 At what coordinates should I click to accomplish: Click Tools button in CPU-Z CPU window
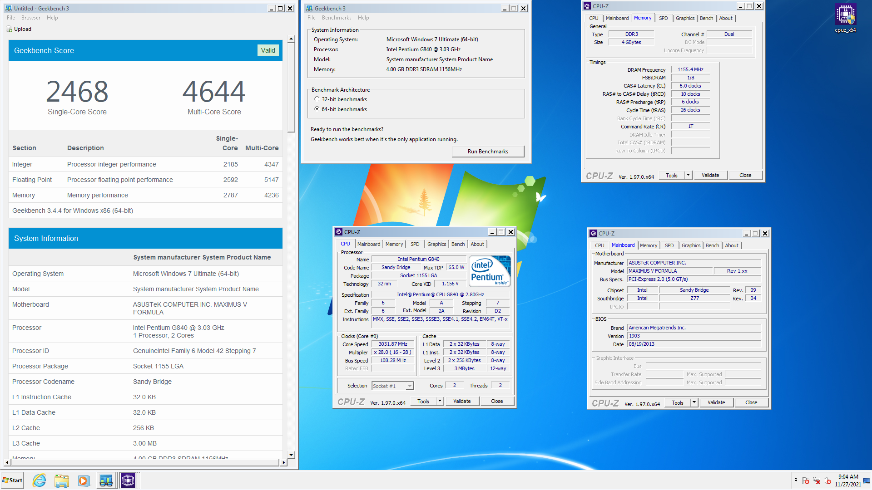click(423, 401)
